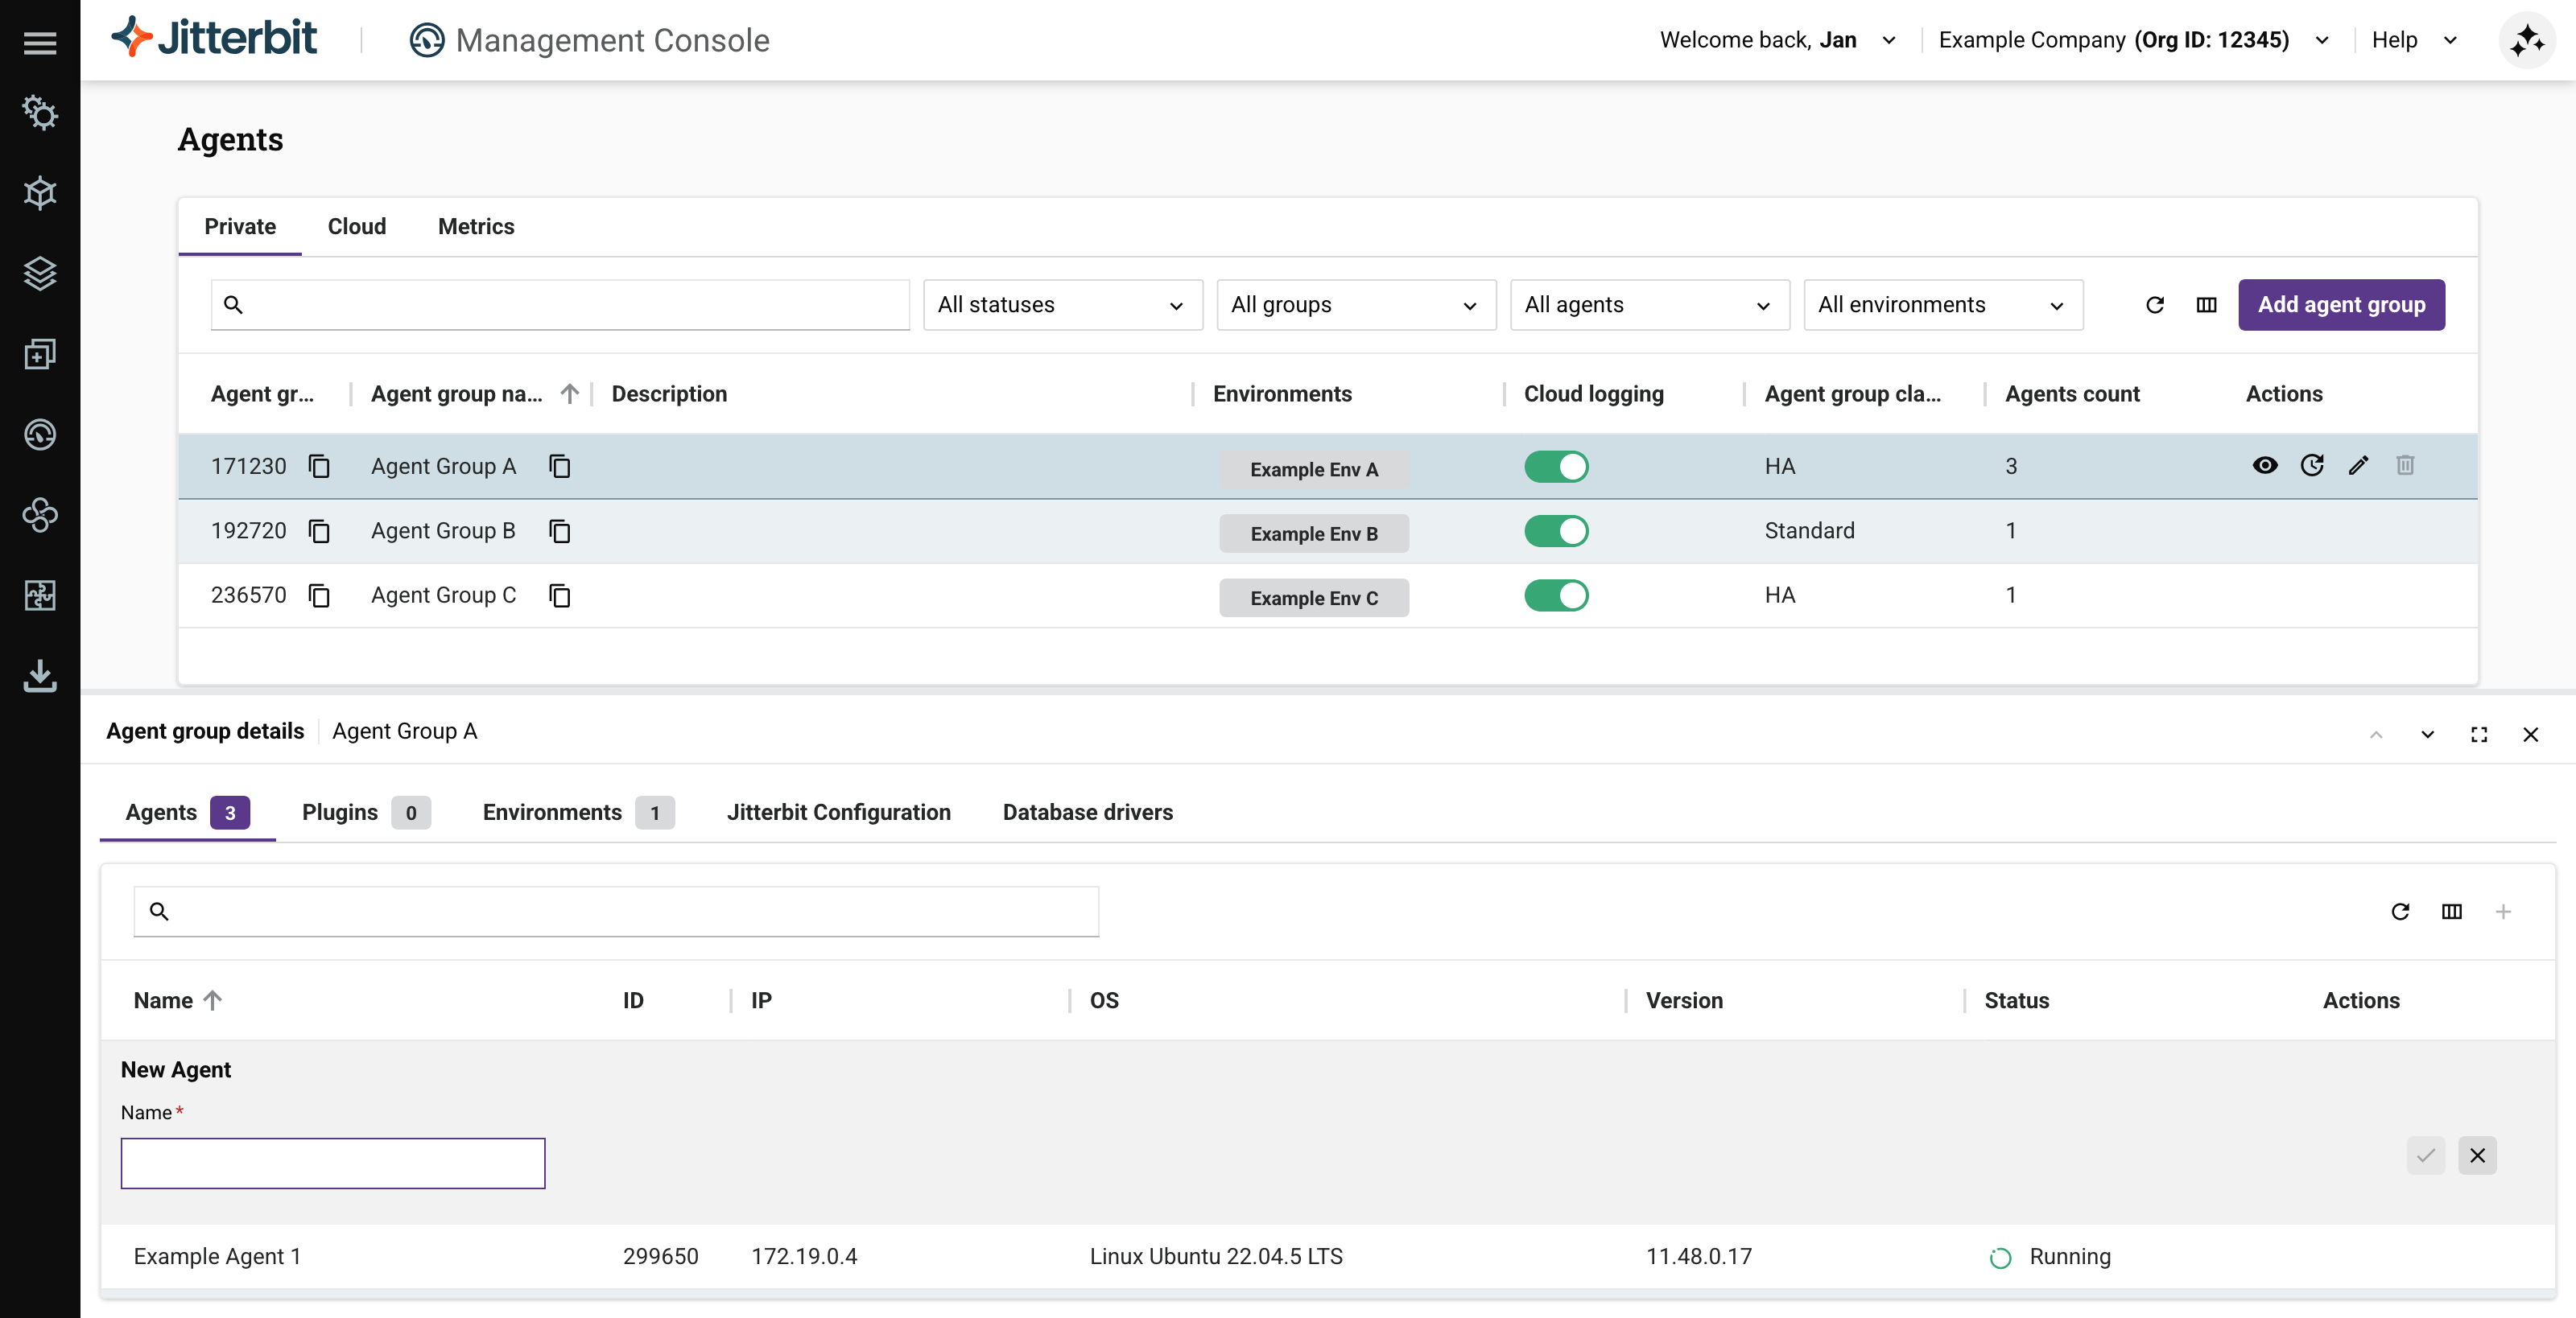
Task: Switch off cloud logging for Agent Group C
Action: (x=1555, y=595)
